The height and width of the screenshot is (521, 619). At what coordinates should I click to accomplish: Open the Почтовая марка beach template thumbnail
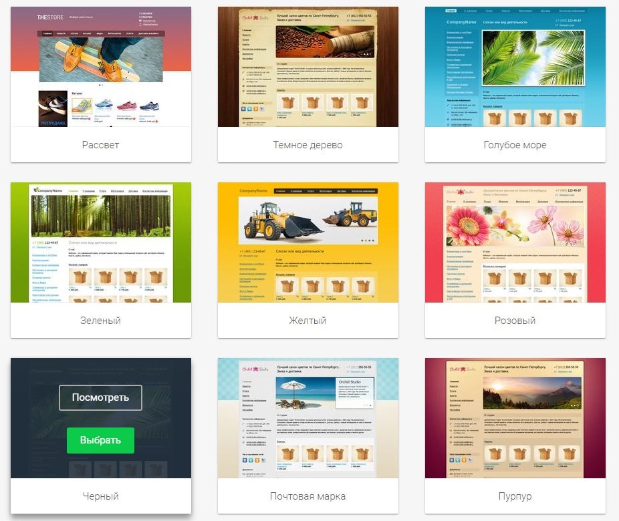point(308,418)
